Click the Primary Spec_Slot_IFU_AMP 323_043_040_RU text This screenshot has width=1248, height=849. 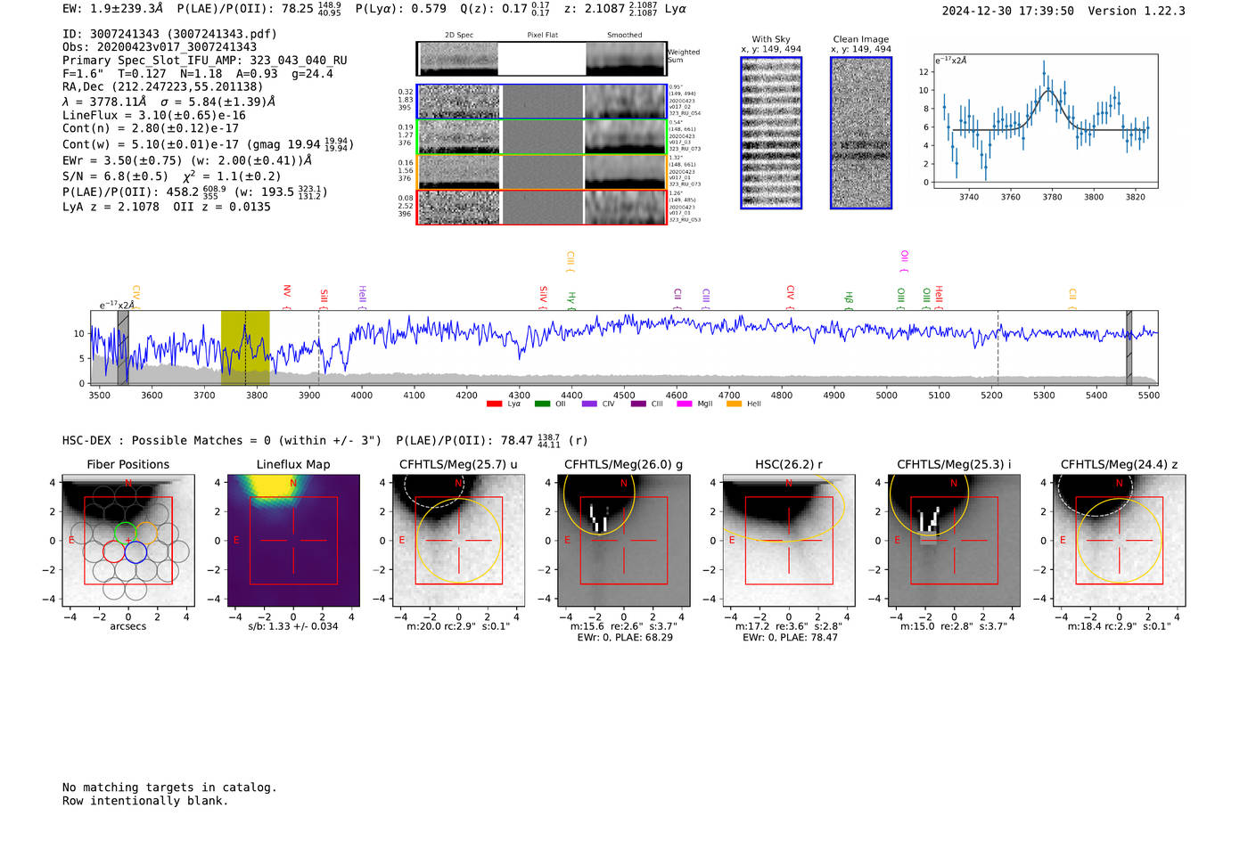[x=205, y=61]
